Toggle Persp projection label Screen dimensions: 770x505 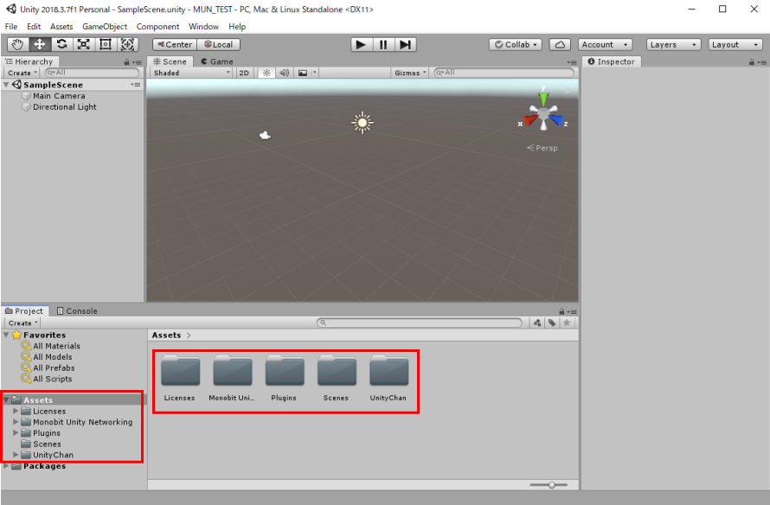[x=542, y=148]
